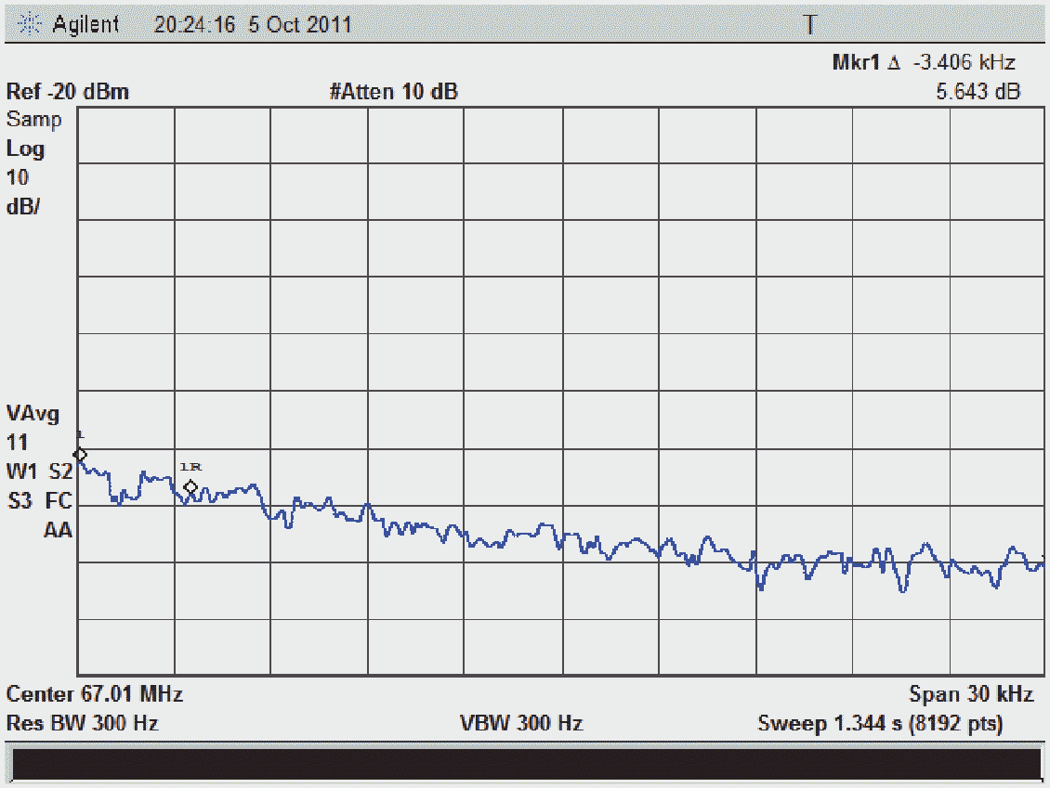The height and width of the screenshot is (788, 1050).
Task: Click the VAvg averaging indicator
Action: pyautogui.click(x=33, y=414)
